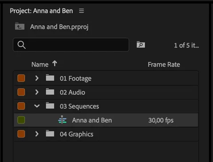Click orange label swatch for 02 Audio

tap(21, 92)
